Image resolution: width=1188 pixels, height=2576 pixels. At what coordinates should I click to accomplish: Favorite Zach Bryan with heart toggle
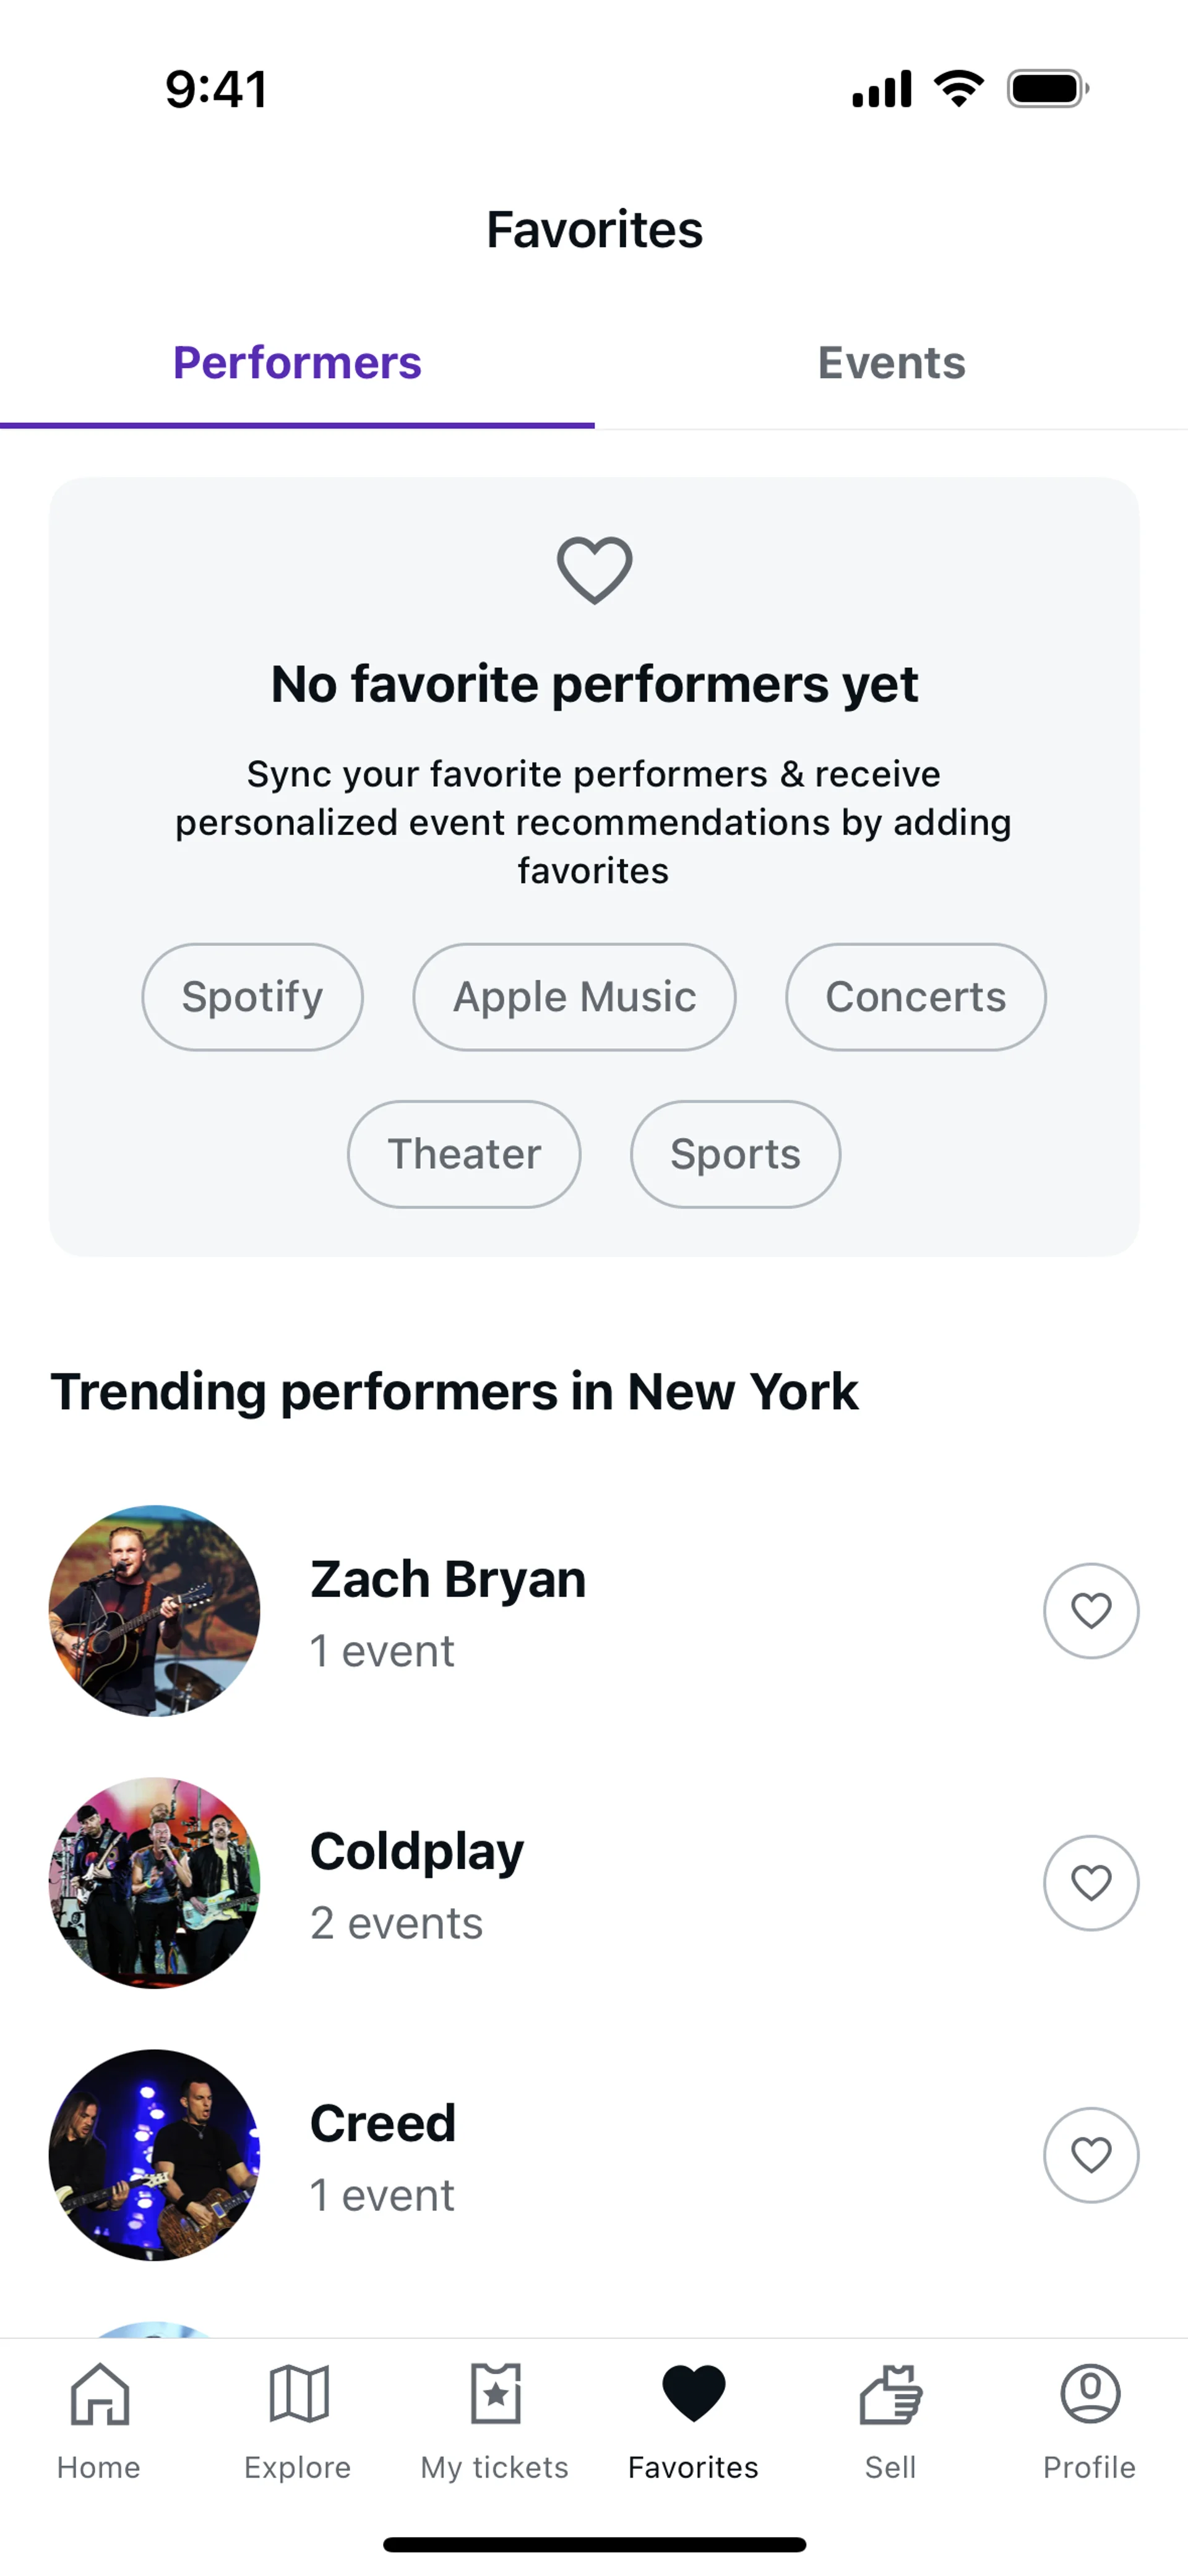pyautogui.click(x=1090, y=1611)
